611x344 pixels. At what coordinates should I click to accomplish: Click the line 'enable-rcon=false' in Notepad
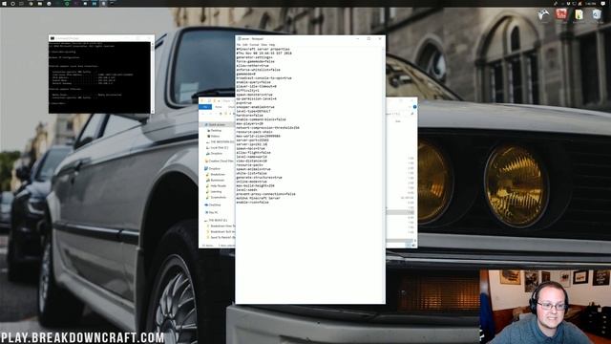(252, 202)
